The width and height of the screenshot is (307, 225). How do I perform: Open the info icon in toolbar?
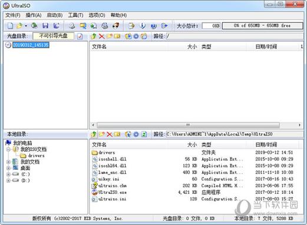coord(143,26)
